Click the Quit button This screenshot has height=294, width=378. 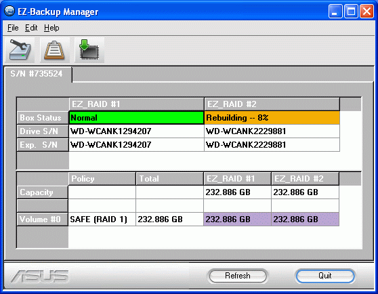coord(325,276)
